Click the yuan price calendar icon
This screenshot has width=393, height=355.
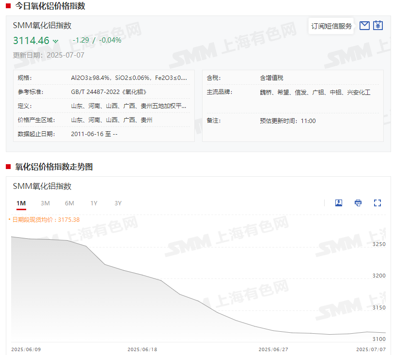tap(378, 26)
